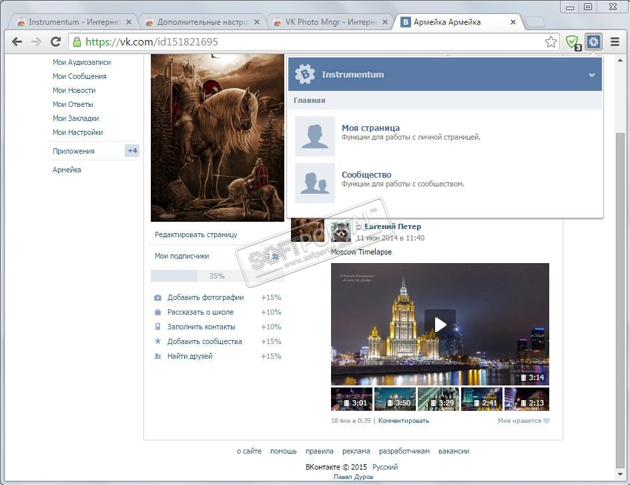Open Приложения in sidebar

click(x=73, y=151)
